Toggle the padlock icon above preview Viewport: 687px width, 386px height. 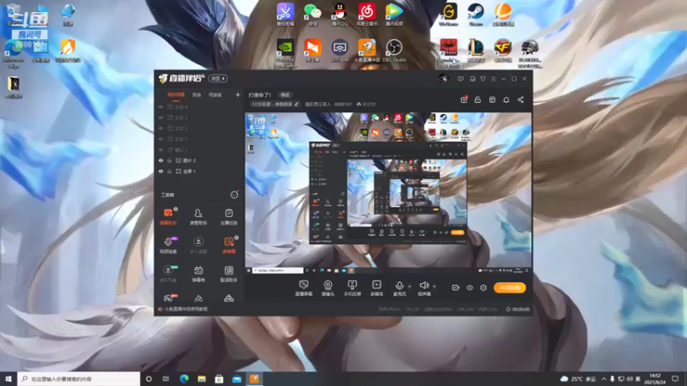point(477,100)
